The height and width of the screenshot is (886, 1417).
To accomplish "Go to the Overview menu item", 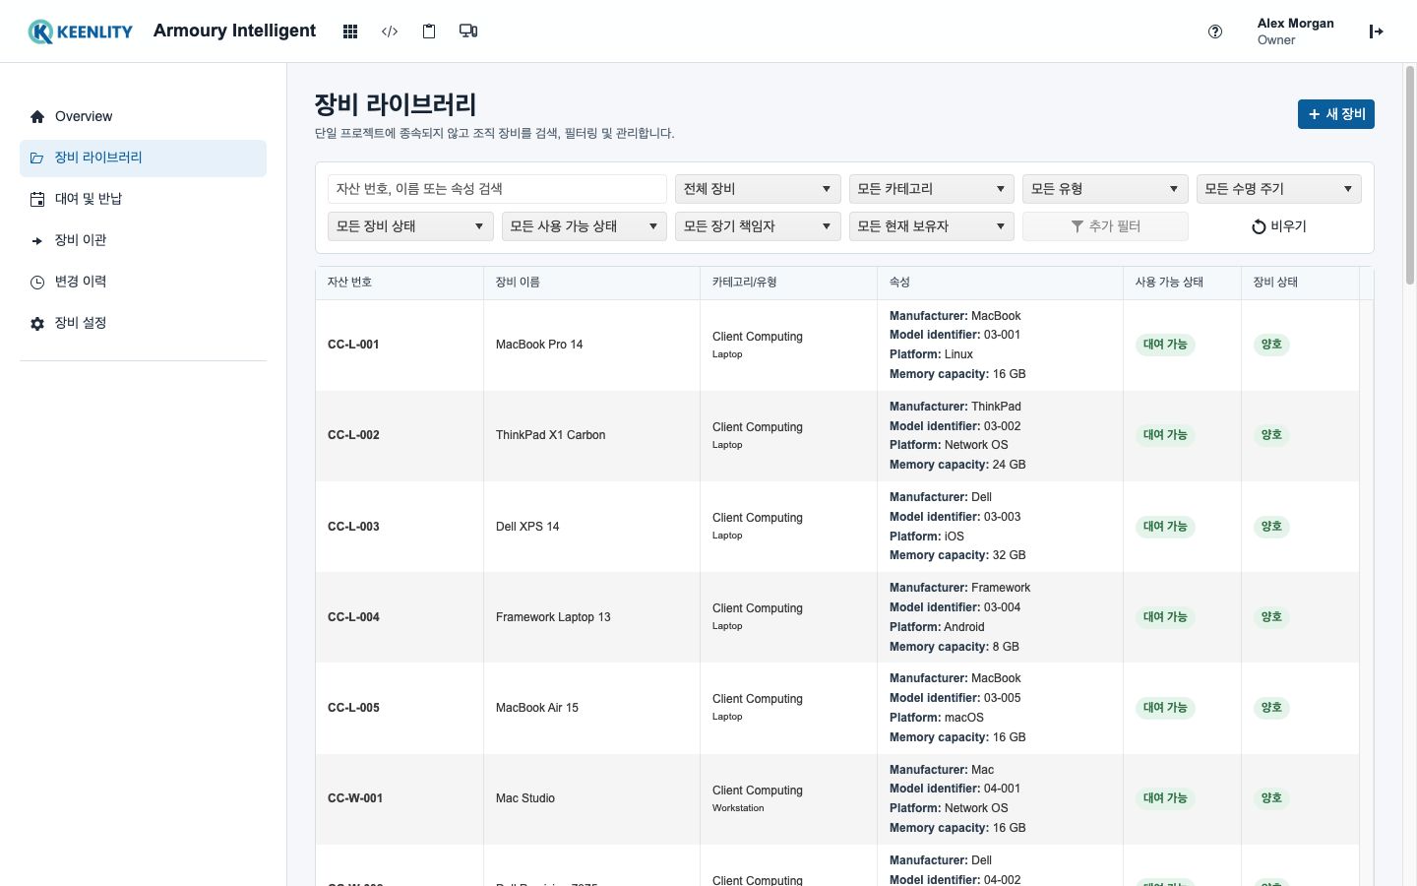I will click(x=143, y=116).
